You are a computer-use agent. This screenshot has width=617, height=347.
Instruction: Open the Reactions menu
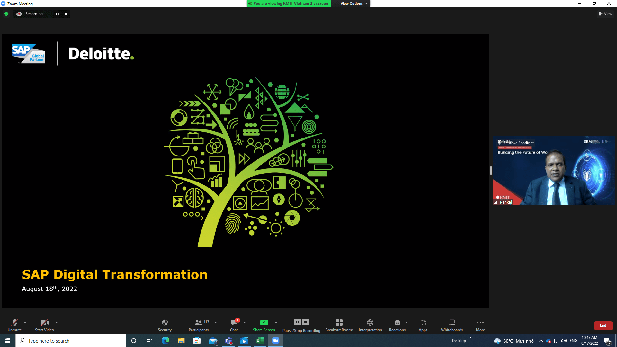point(397,325)
